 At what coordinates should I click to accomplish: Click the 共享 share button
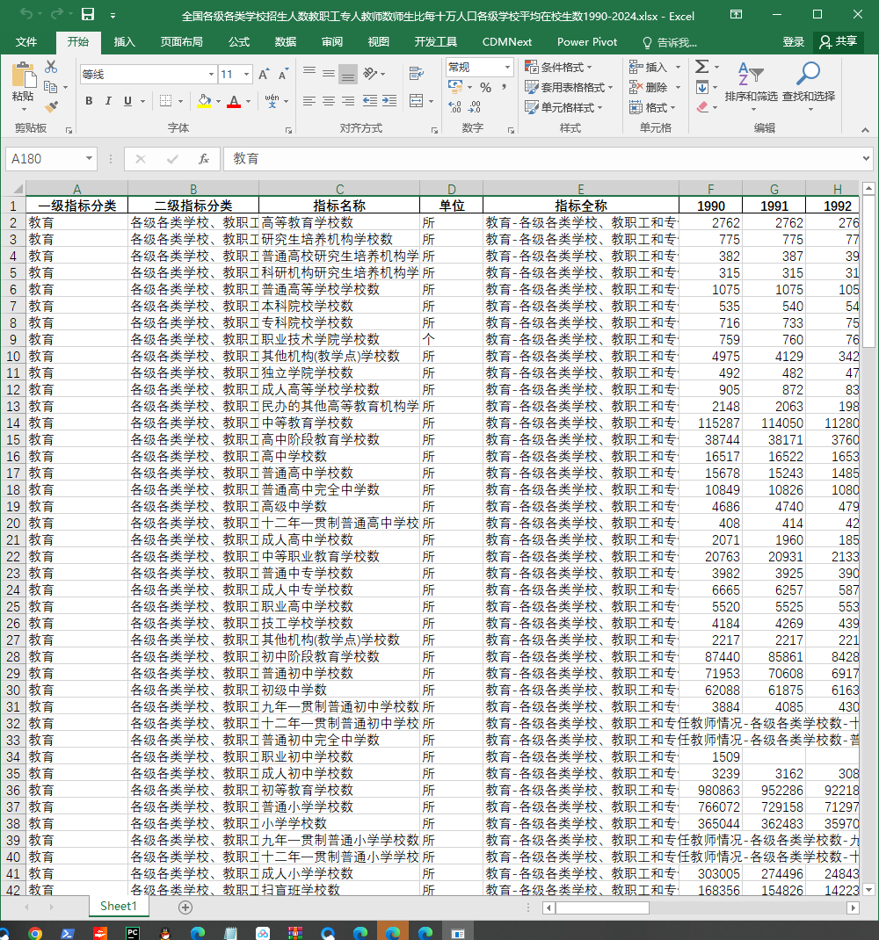click(839, 41)
